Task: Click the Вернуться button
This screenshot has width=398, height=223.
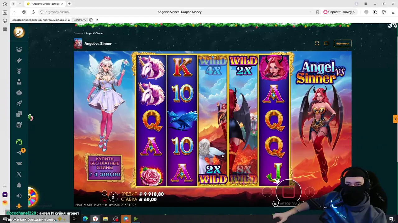Action: pos(343,43)
